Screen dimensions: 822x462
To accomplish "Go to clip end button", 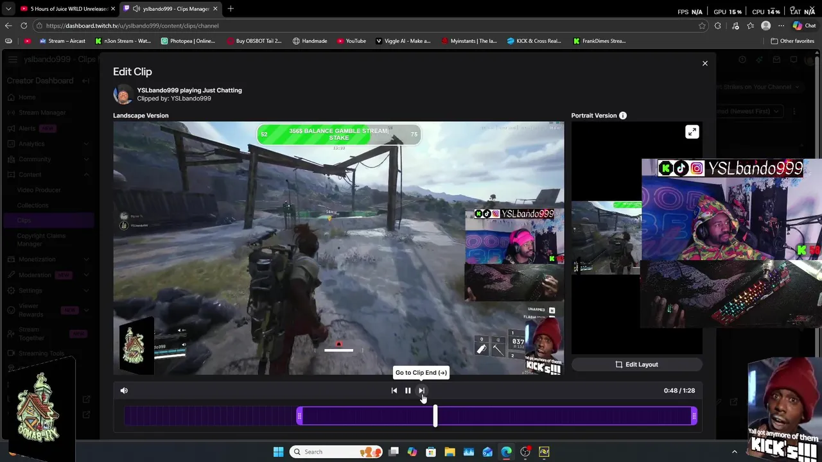I will 421,391.
